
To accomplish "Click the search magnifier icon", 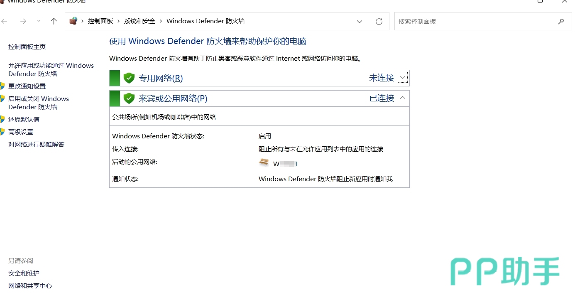I will (561, 22).
